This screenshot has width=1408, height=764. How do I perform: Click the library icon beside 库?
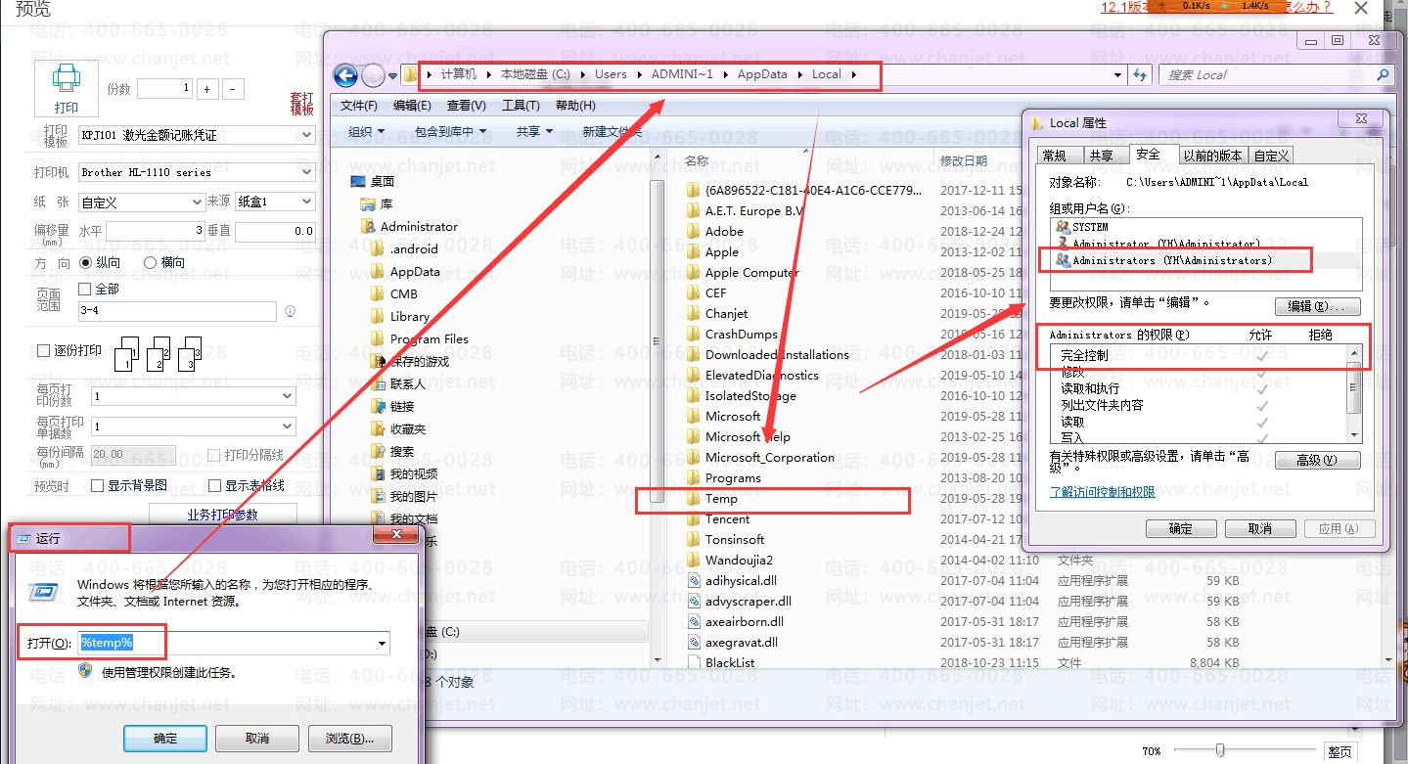[x=368, y=203]
